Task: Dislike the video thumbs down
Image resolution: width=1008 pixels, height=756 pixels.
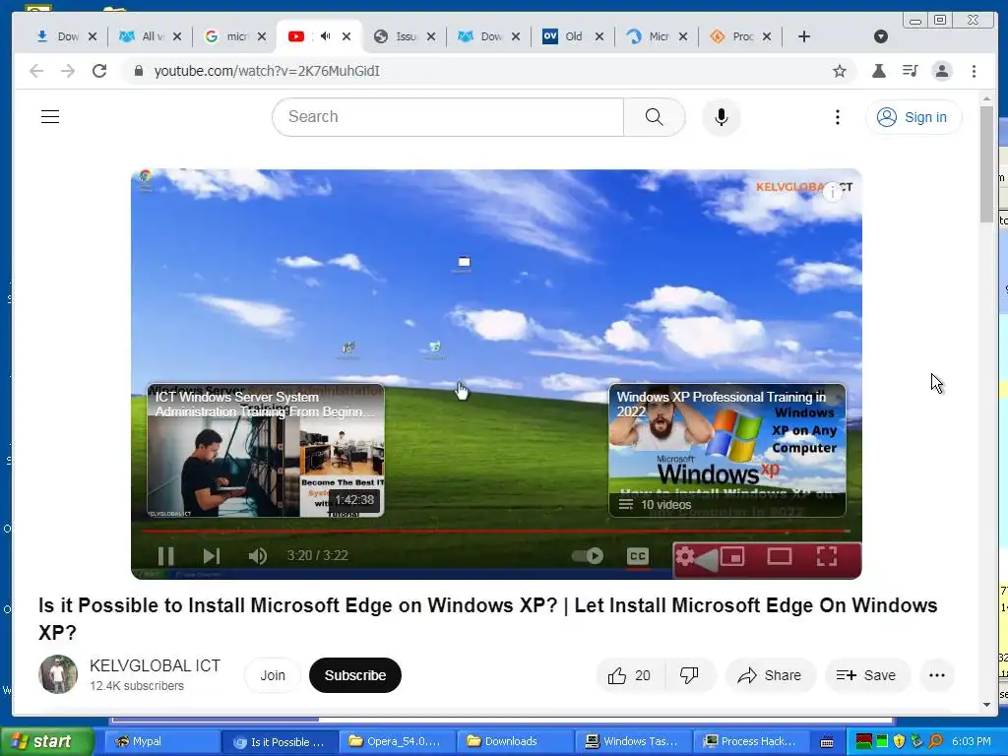Action: click(689, 675)
